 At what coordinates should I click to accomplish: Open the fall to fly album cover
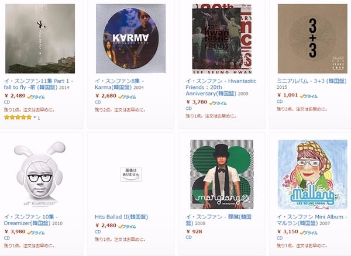(x=40, y=39)
